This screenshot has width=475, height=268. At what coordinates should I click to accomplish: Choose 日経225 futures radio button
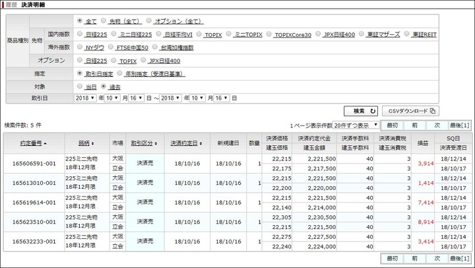[80, 34]
